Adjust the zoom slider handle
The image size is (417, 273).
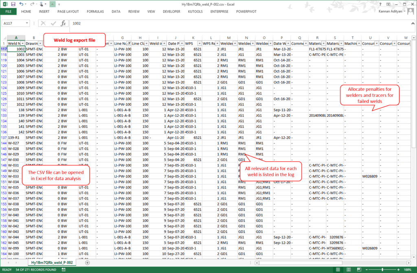click(x=382, y=270)
